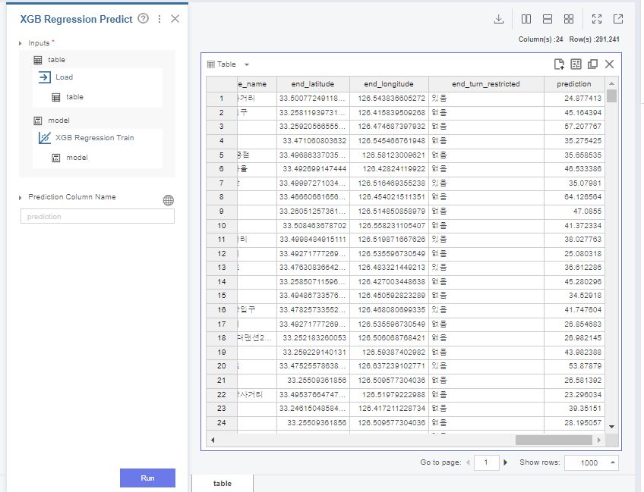Click the XGB Regression Train chart icon
Image resolution: width=644 pixels, height=492 pixels.
click(x=44, y=138)
